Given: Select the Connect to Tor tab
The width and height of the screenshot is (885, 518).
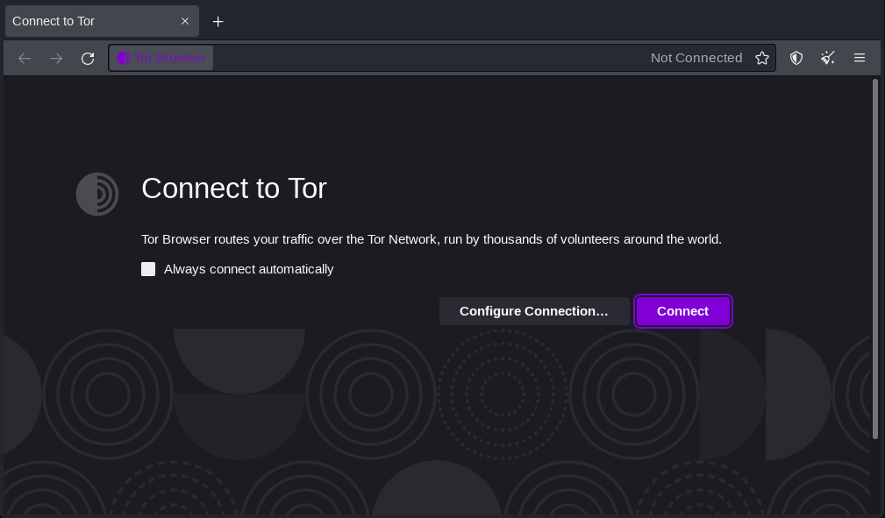Looking at the screenshot, I should click(x=88, y=21).
